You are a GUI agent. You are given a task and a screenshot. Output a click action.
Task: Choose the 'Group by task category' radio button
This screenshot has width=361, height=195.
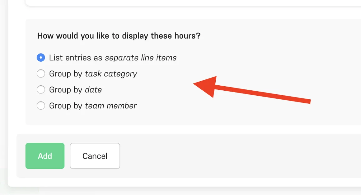[41, 74]
